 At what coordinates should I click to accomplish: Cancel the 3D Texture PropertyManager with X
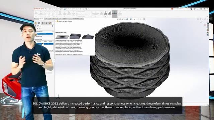pos(37,28)
